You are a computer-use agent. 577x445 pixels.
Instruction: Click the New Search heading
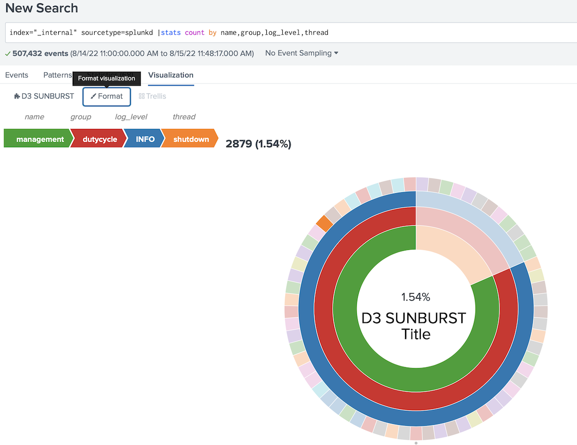(x=41, y=8)
